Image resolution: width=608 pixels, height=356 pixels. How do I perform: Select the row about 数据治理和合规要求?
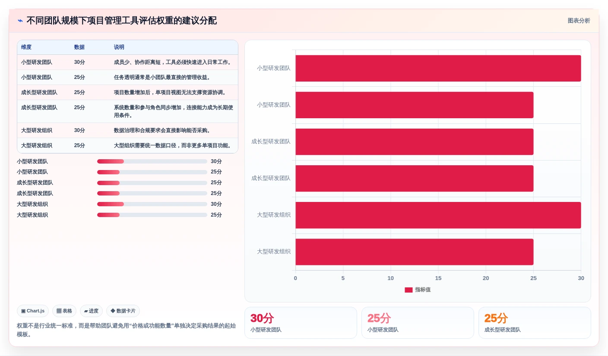pyautogui.click(x=127, y=130)
